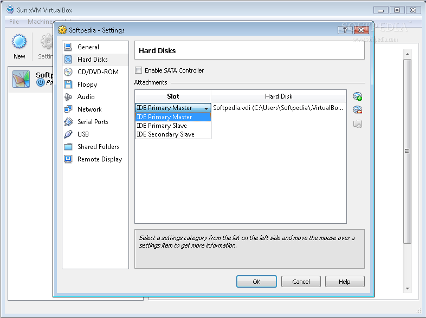
Task: Click the main window scrollbar down arrow
Action: click(x=408, y=288)
